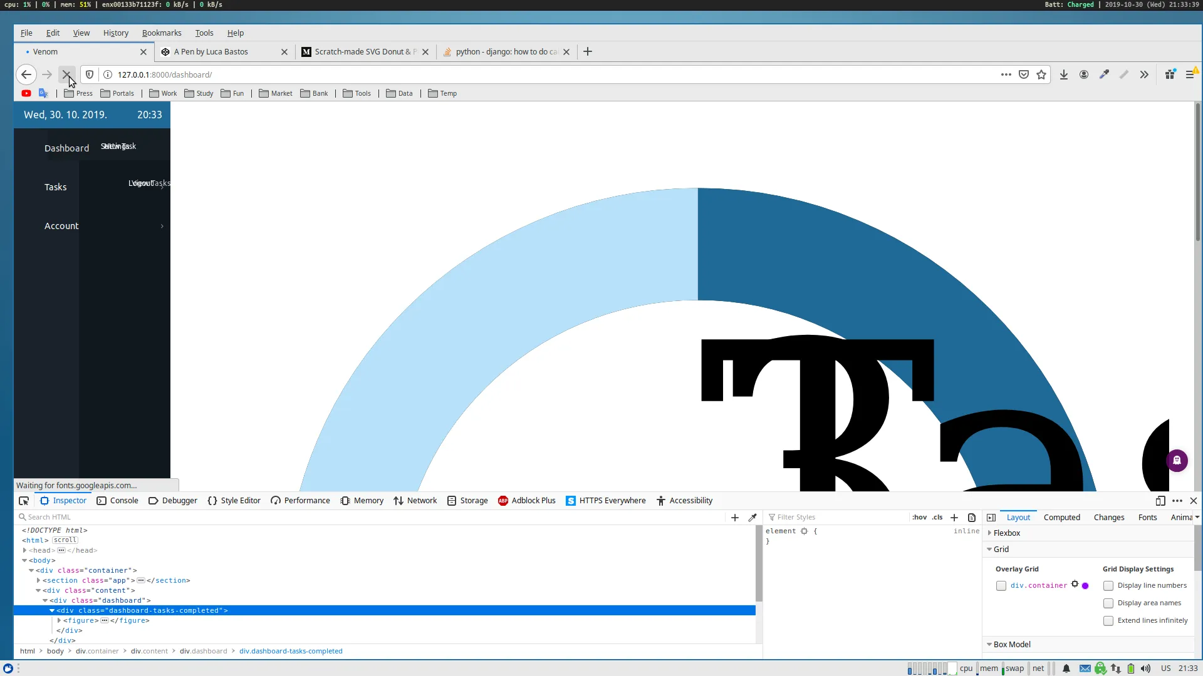Stop page loading with the X button
The width and height of the screenshot is (1203, 676).
66,74
